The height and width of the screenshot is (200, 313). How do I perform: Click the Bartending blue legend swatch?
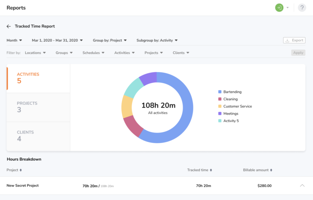(220, 92)
